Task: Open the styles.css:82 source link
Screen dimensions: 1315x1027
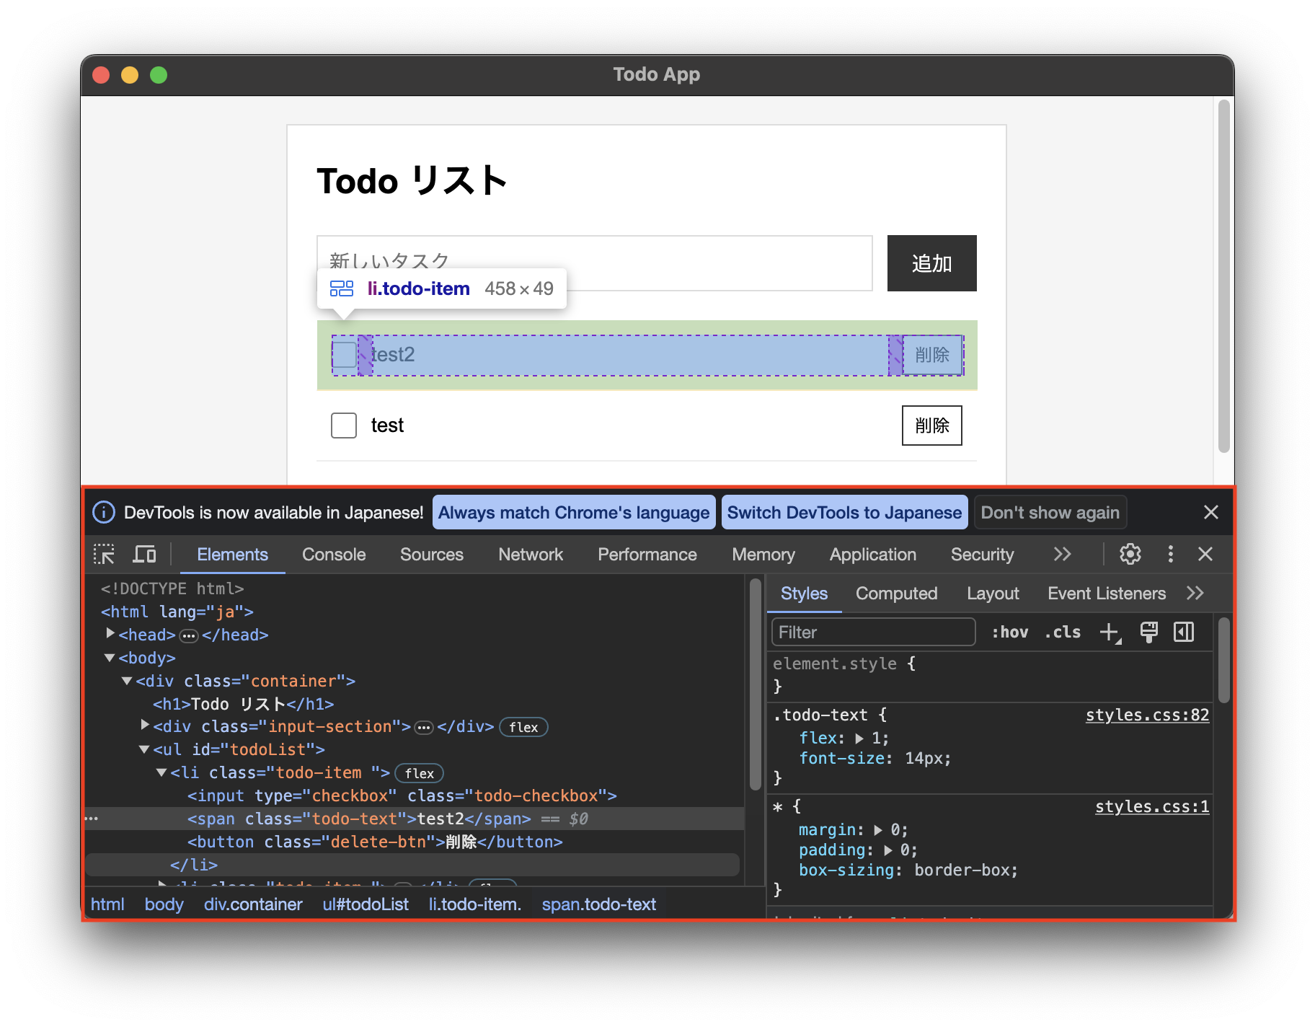Action: pyautogui.click(x=1147, y=715)
